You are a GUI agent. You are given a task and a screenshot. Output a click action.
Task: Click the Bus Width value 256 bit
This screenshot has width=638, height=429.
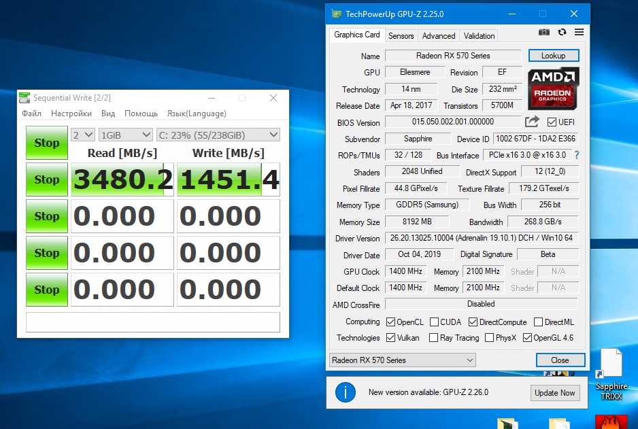click(x=550, y=205)
